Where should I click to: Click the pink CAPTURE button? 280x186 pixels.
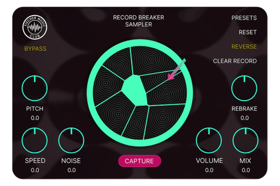click(139, 161)
